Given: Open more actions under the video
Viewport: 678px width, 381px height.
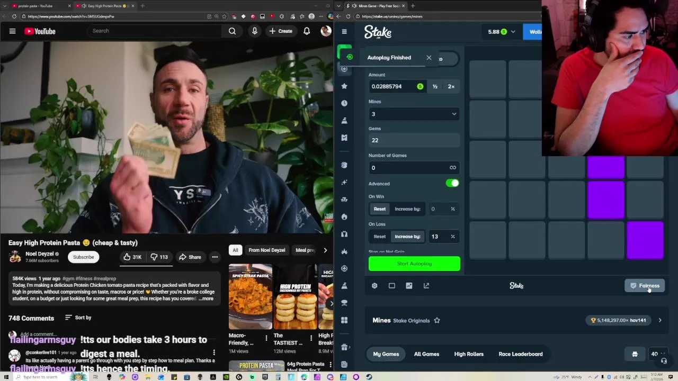Looking at the screenshot, I should pyautogui.click(x=215, y=257).
